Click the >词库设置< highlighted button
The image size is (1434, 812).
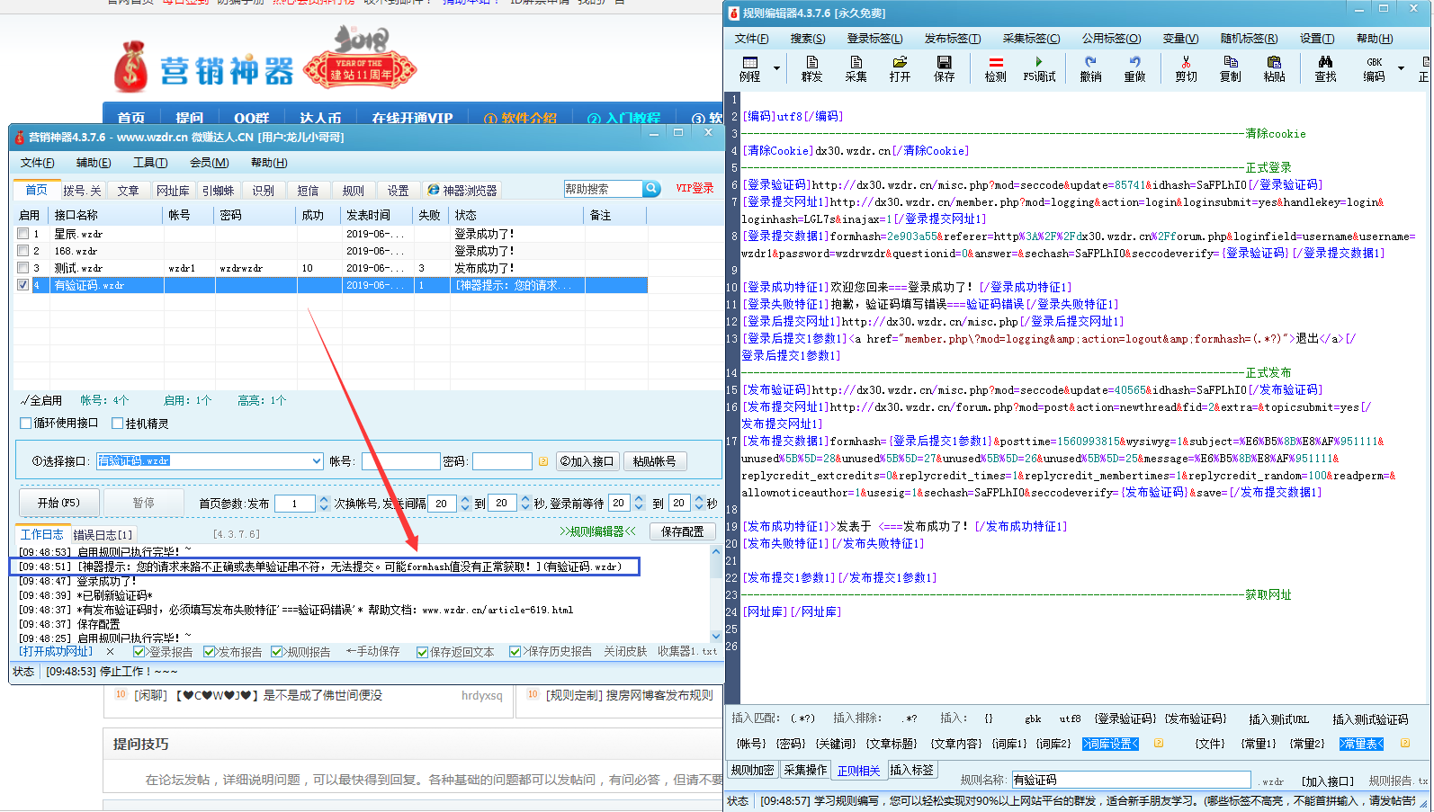tap(1109, 744)
